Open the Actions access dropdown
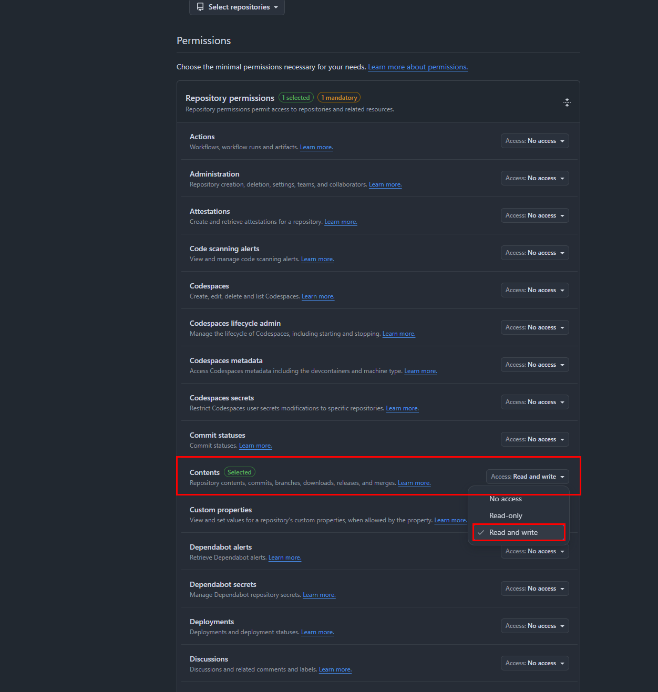Screen dimensions: 658x692 tap(534, 140)
